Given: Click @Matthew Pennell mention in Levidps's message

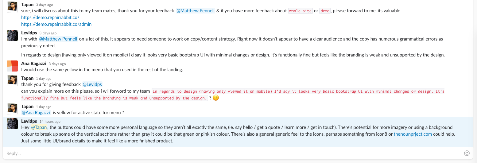Looking at the screenshot, I should coord(58,39).
